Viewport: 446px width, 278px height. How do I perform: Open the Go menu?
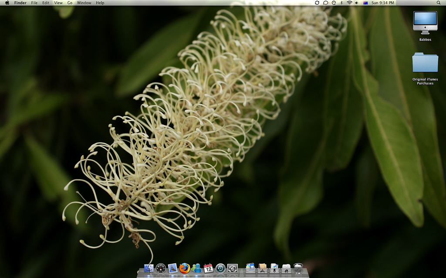click(x=70, y=3)
